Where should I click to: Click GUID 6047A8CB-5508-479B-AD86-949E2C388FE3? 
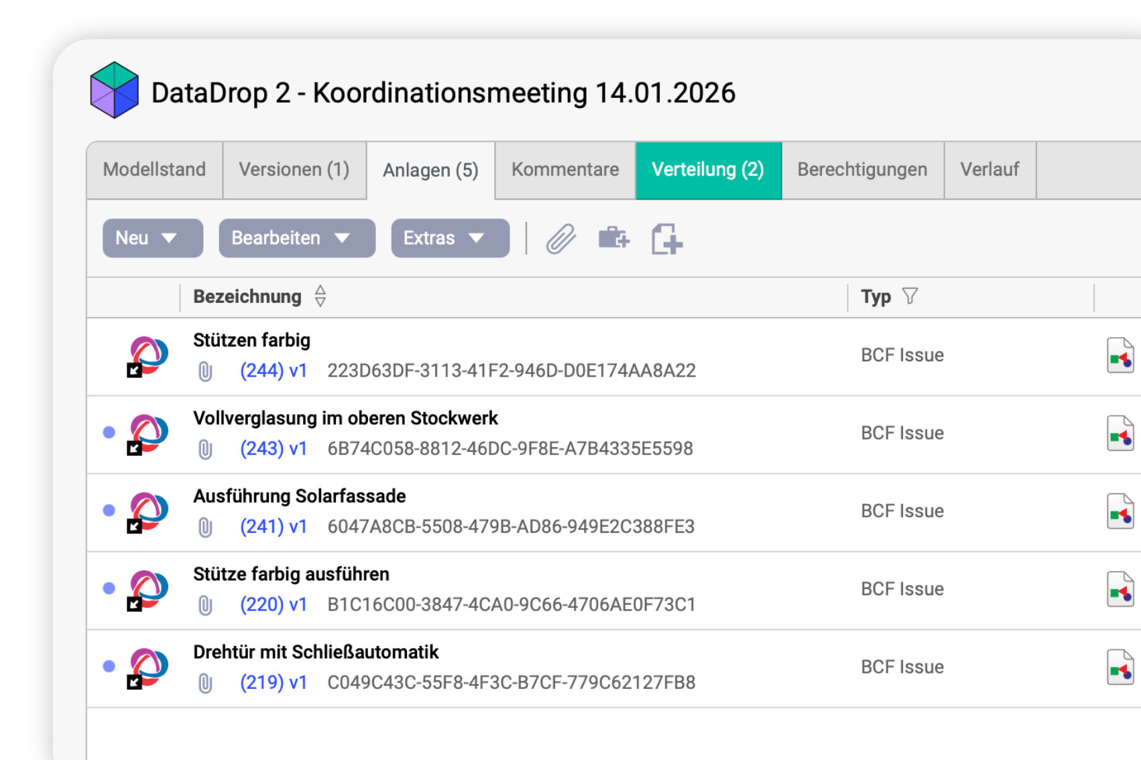511,527
